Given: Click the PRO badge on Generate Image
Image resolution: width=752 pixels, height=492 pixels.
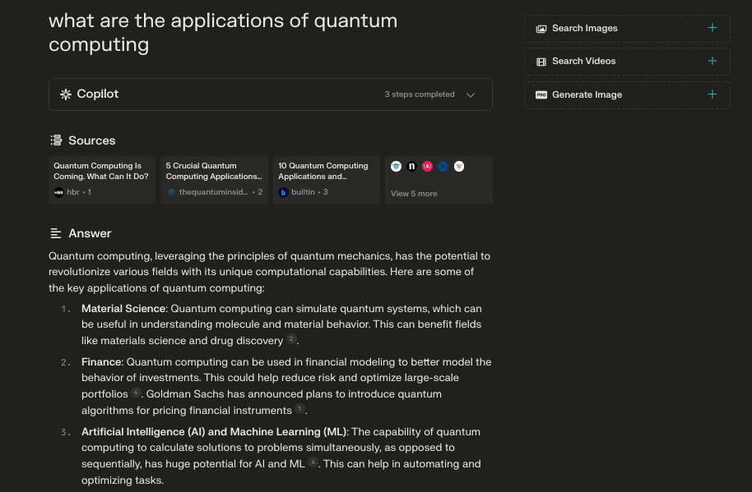Looking at the screenshot, I should point(541,94).
